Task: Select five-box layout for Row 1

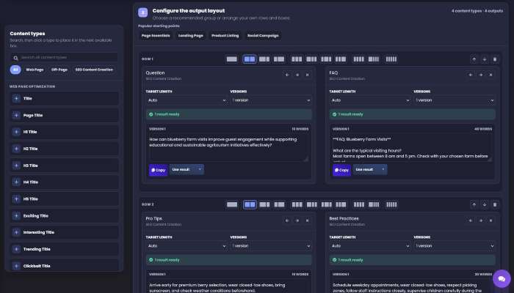Action: pos(391,59)
